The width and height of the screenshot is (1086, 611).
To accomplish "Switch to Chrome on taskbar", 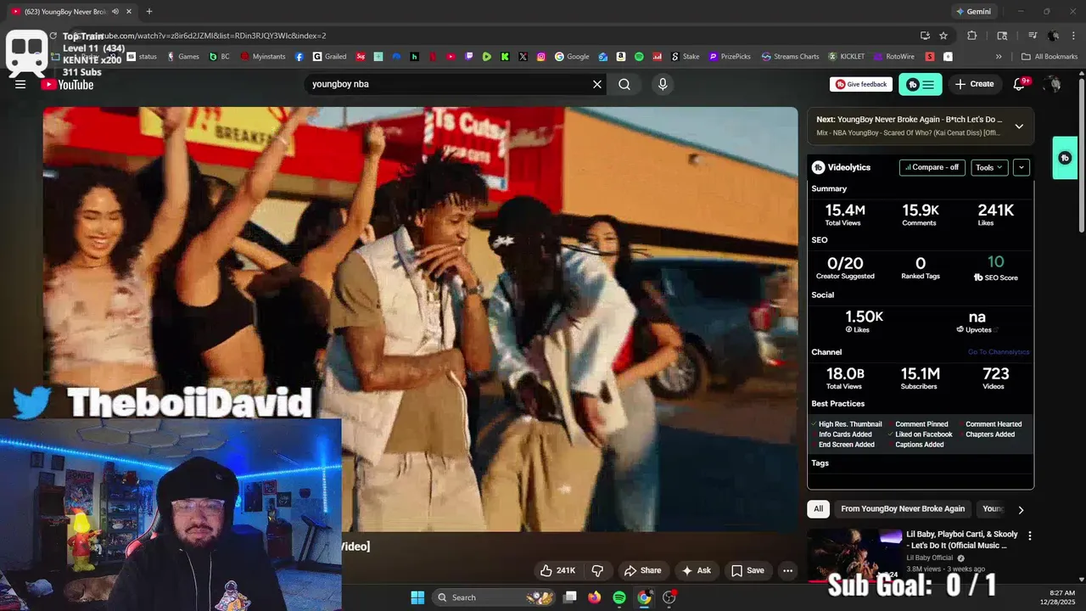I will [644, 597].
